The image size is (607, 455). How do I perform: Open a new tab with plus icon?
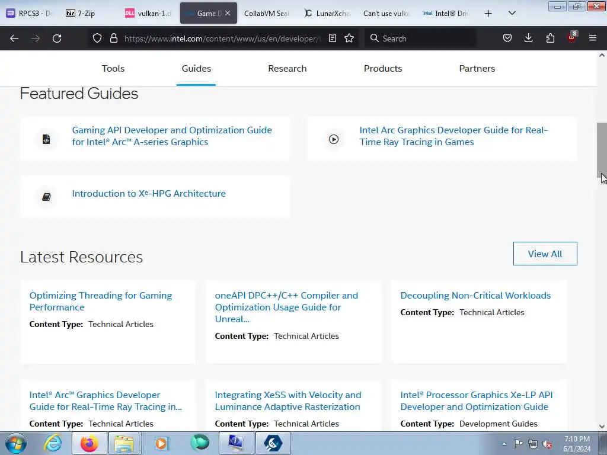pyautogui.click(x=488, y=14)
